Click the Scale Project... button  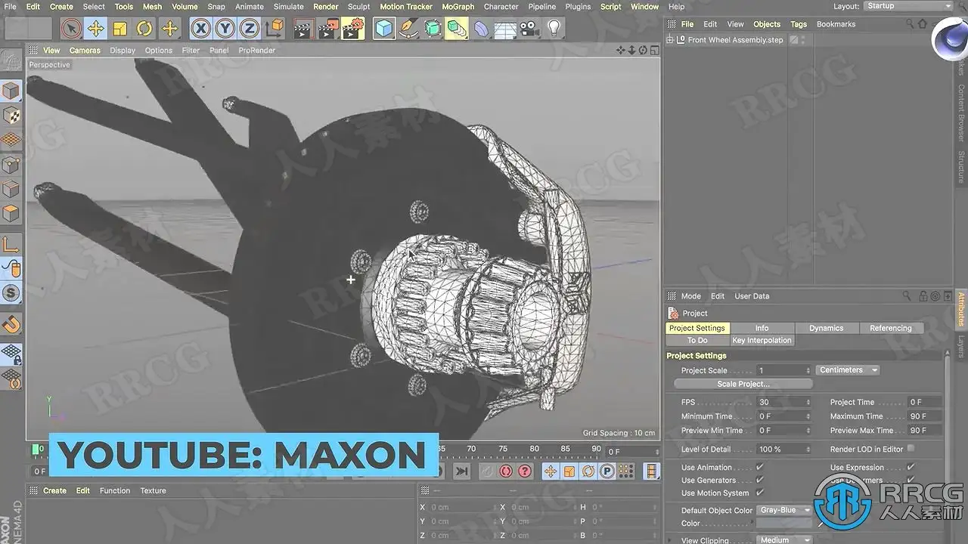(x=743, y=384)
